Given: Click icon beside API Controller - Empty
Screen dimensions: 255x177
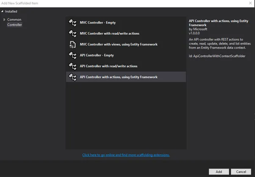Looking at the screenshot, I should (x=72, y=55).
